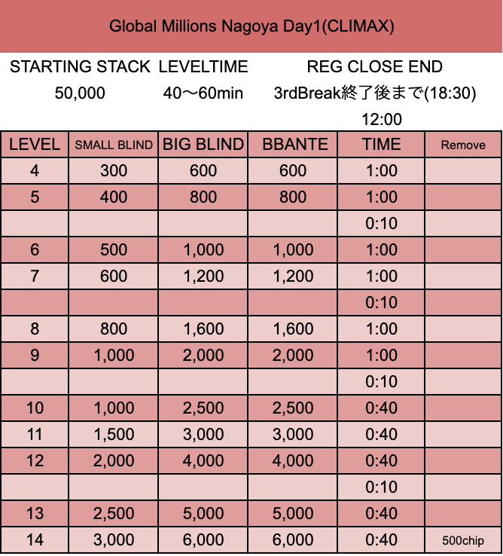The width and height of the screenshot is (503, 556).
Task: Select the BBANTE column header
Action: click(x=293, y=145)
